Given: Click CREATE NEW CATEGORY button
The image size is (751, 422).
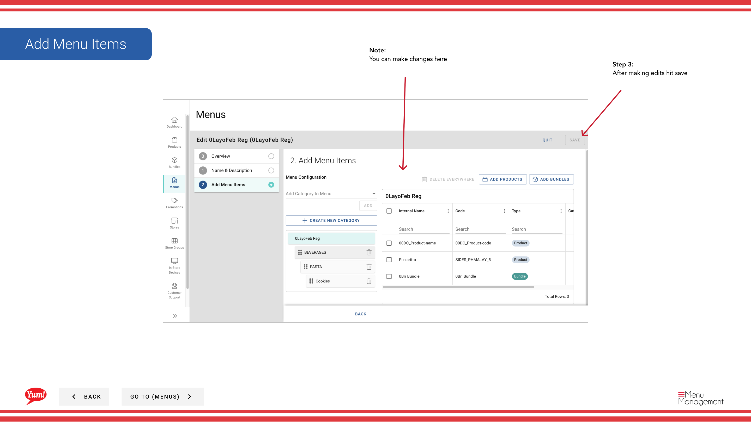Looking at the screenshot, I should click(x=331, y=220).
